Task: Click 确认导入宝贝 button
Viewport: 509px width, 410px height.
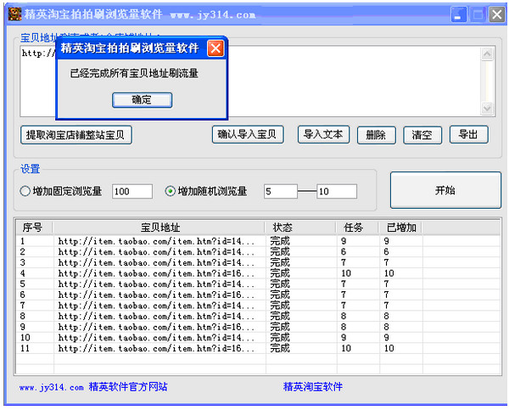Action: (x=248, y=134)
